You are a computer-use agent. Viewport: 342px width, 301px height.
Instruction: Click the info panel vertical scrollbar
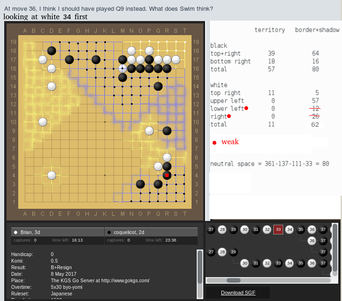pos(200,267)
